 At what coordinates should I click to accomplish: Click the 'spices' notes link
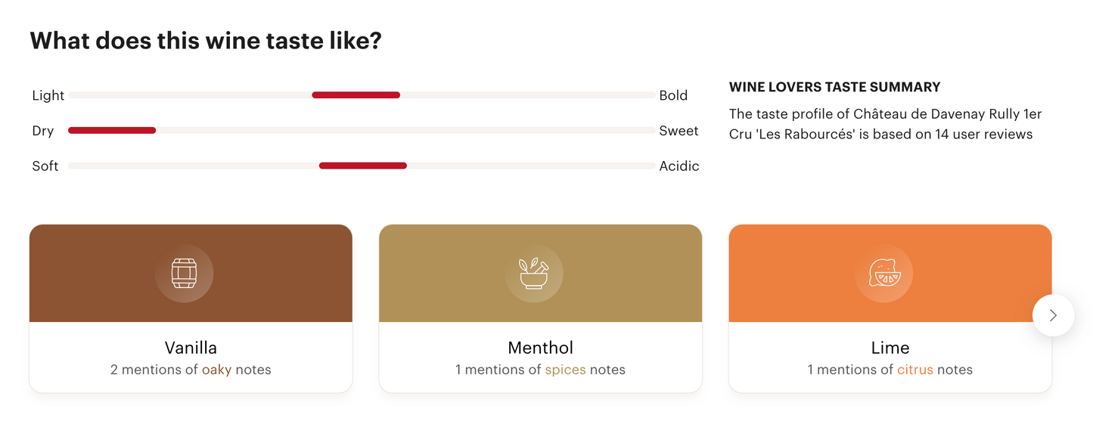point(565,370)
